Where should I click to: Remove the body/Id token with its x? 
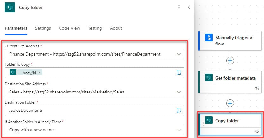[39, 72]
